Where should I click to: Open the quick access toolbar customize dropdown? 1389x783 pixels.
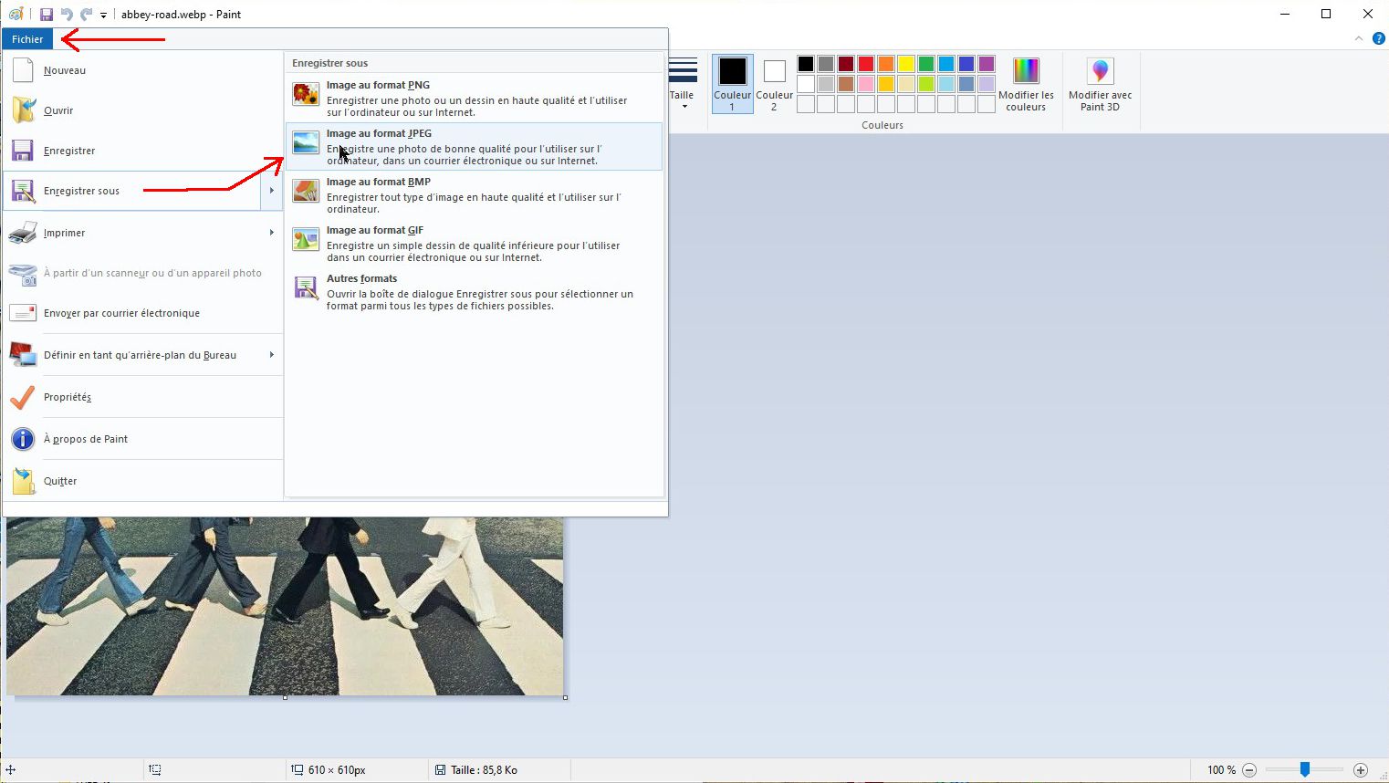click(x=103, y=16)
